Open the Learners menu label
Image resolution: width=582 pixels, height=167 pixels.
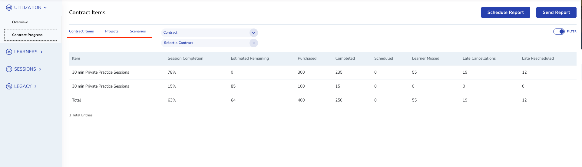click(26, 52)
